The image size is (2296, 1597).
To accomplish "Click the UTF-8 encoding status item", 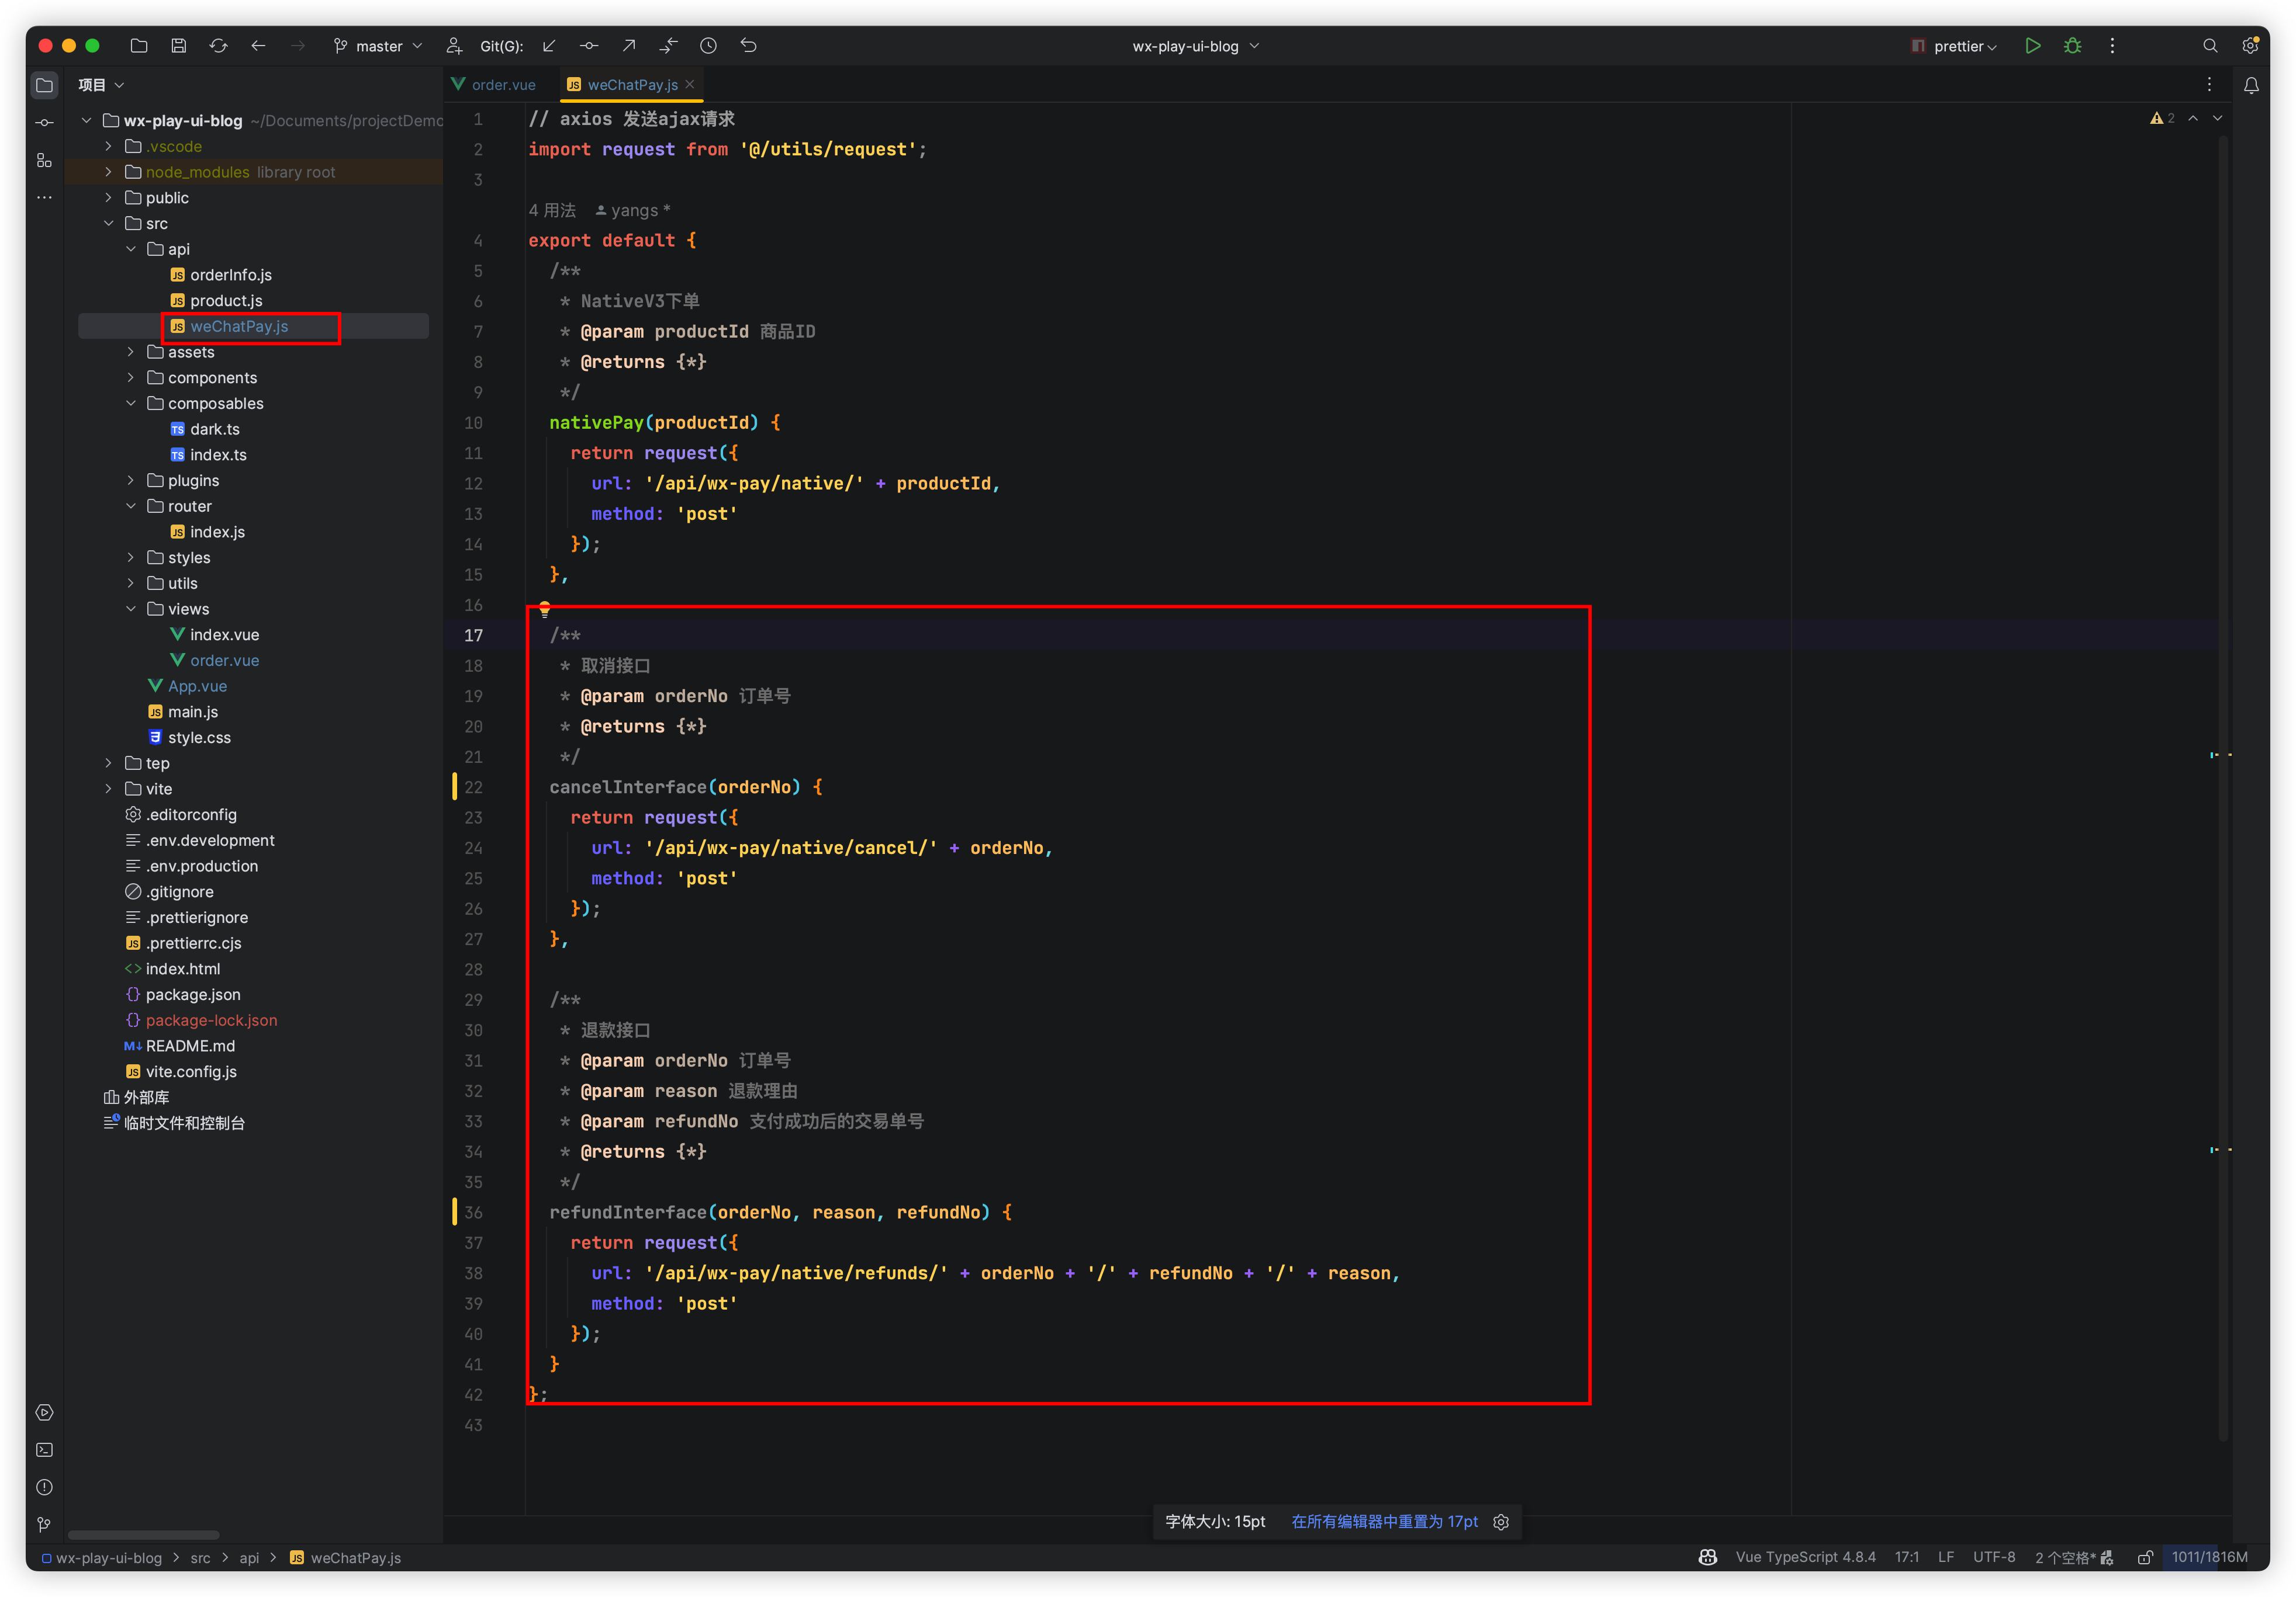I will tap(1993, 1558).
